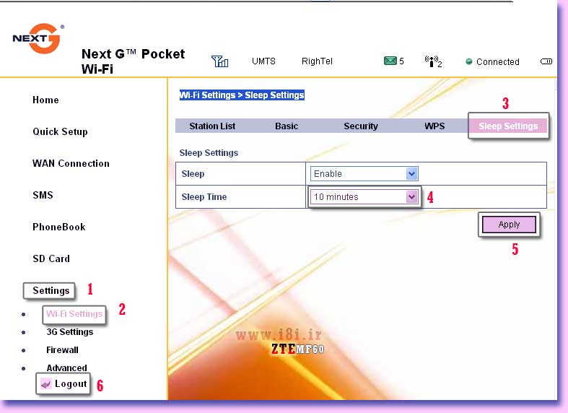Click the UMTS network type text
The height and width of the screenshot is (413, 568).
point(263,61)
